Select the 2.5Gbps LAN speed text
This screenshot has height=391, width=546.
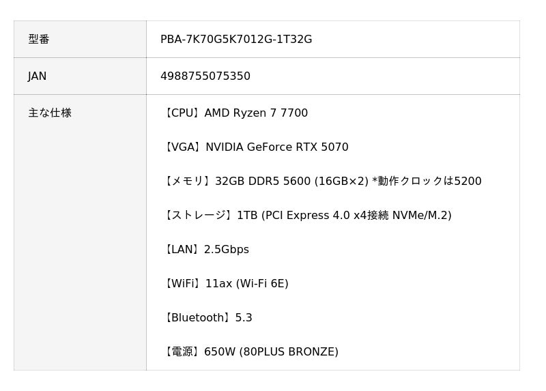pyautogui.click(x=227, y=250)
